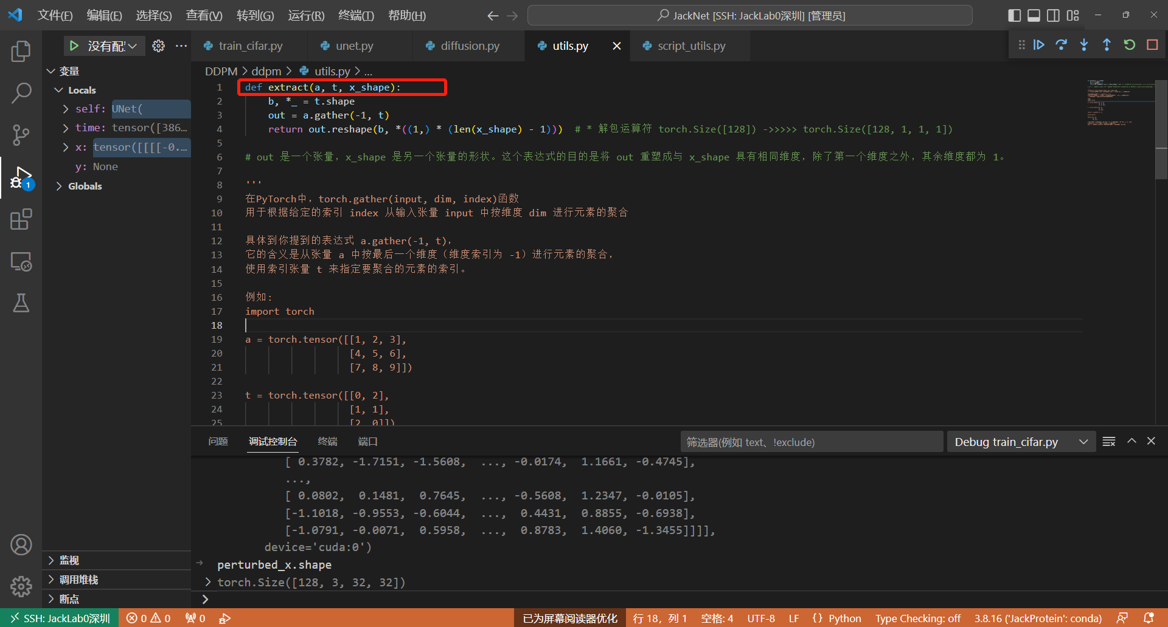Open debug view more actions ellipsis
The image size is (1168, 627).
[181, 46]
